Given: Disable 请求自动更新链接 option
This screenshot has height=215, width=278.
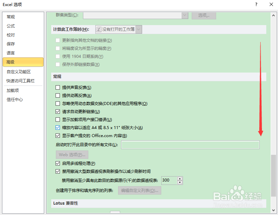Looking at the screenshot, I should [58, 111].
